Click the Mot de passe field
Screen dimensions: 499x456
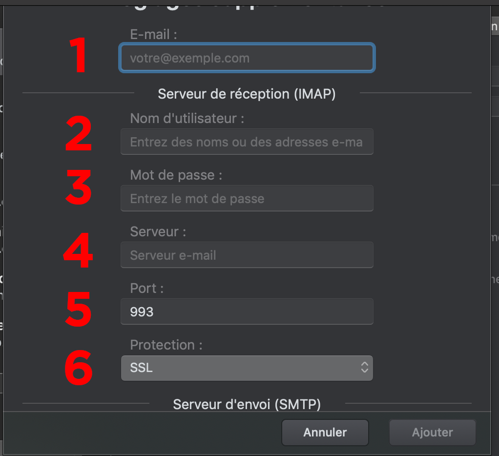click(247, 199)
